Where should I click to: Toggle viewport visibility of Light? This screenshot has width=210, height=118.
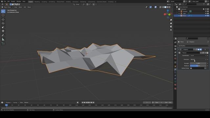(206, 13)
